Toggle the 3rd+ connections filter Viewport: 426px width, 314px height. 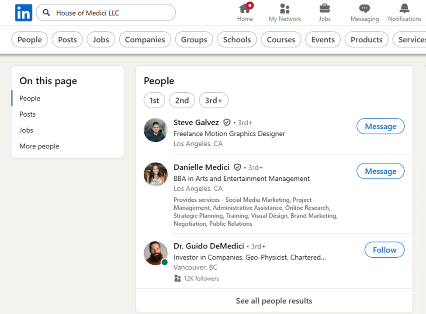pyautogui.click(x=213, y=100)
